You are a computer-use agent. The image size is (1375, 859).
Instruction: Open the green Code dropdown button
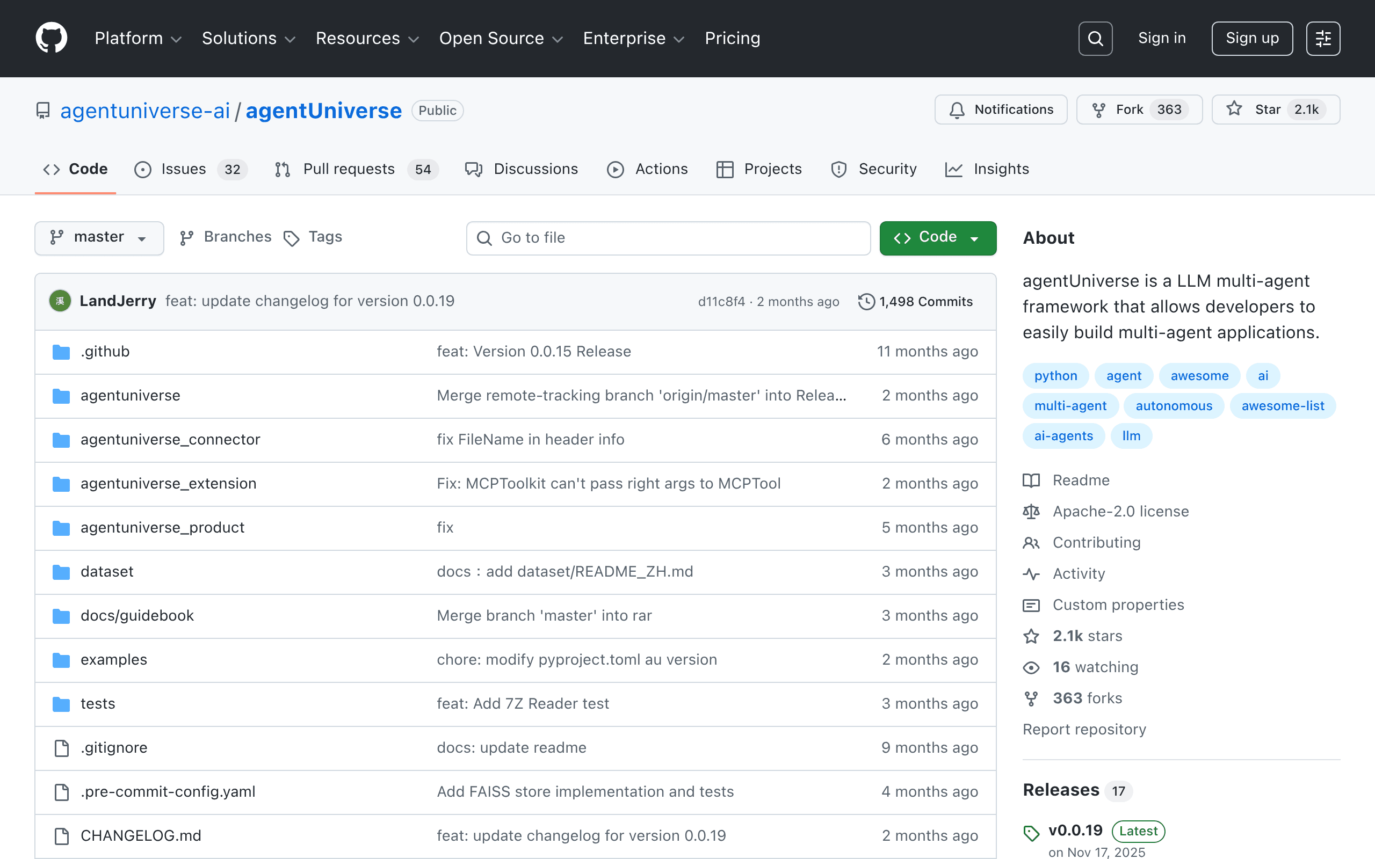coord(937,238)
